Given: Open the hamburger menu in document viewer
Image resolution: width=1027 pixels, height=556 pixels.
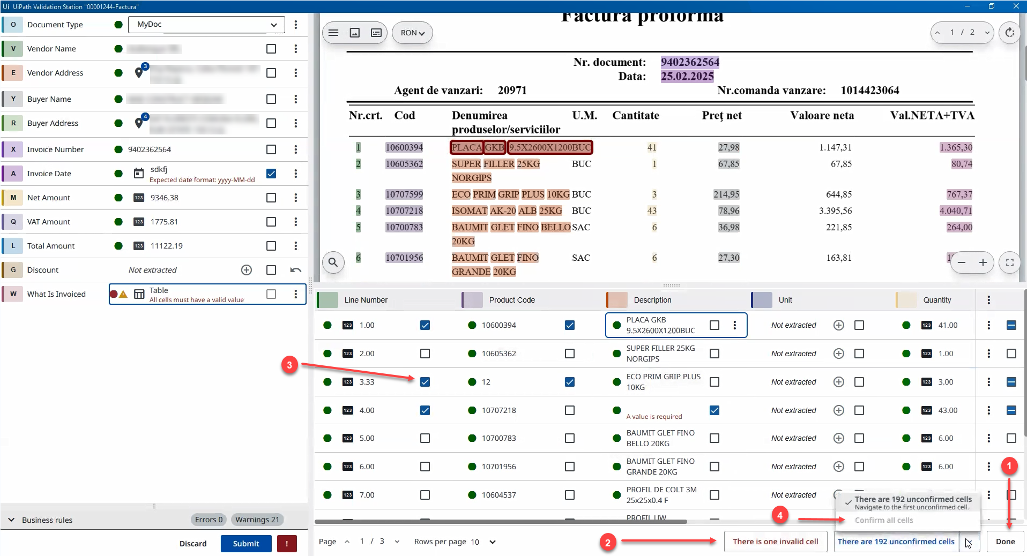Looking at the screenshot, I should [x=333, y=33].
